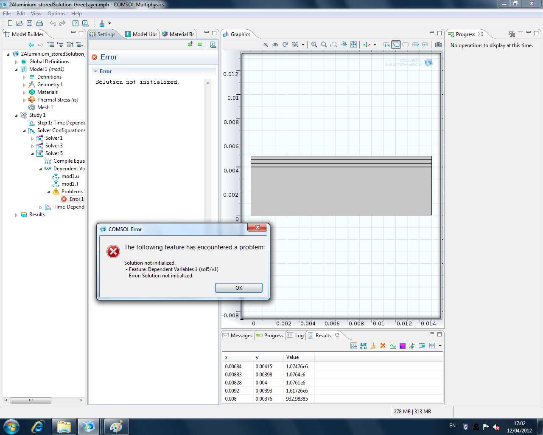
Task: Click the Print icon in main toolbar
Action: point(39,23)
